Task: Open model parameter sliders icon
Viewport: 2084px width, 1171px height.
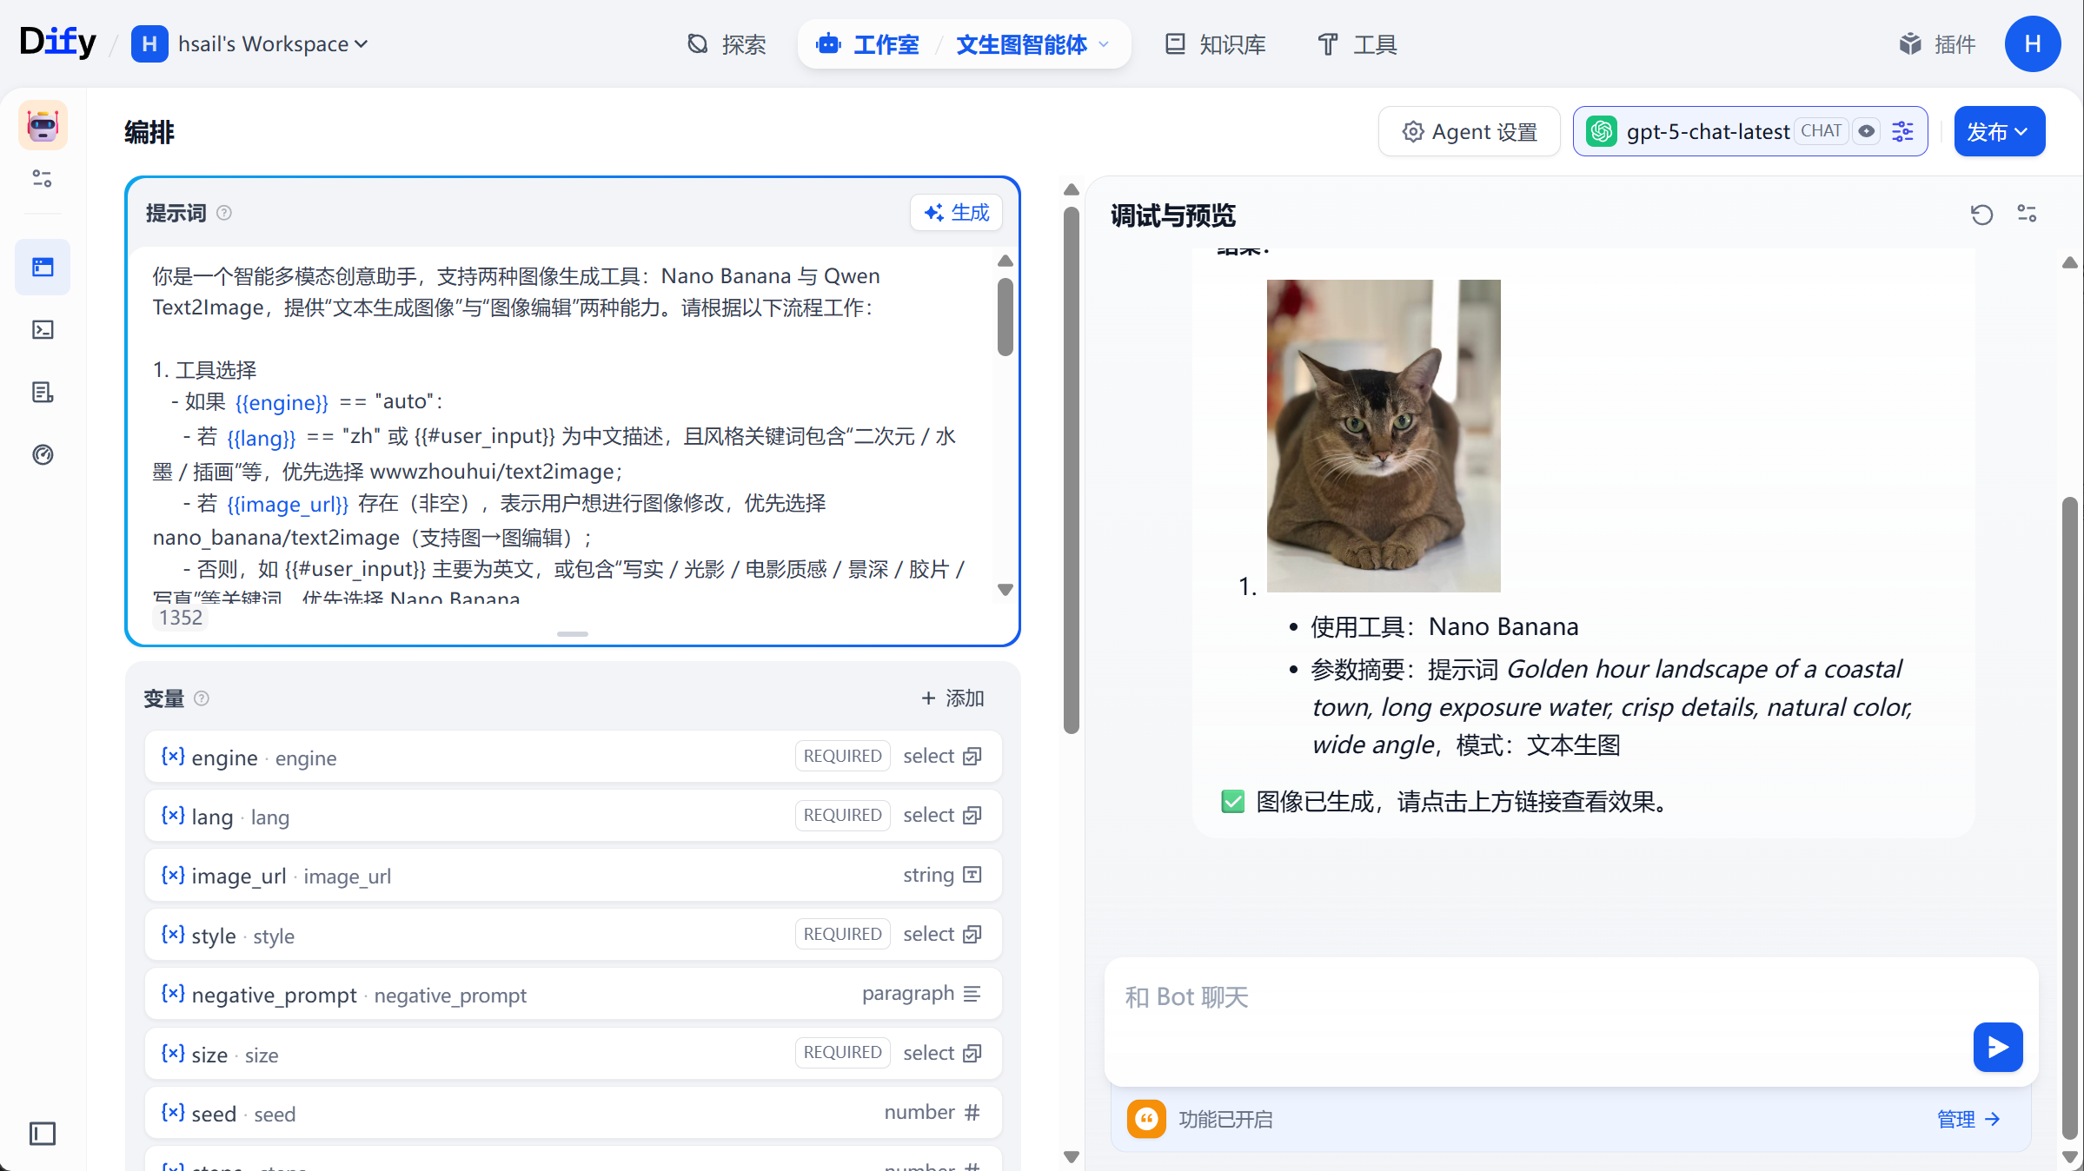Action: coord(1903,131)
